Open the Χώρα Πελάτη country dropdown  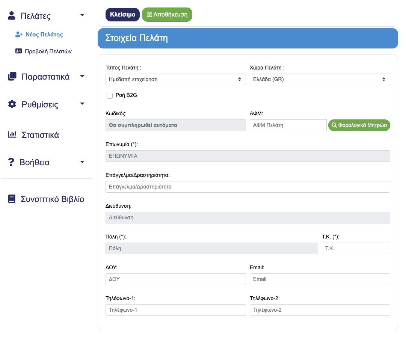coord(320,79)
